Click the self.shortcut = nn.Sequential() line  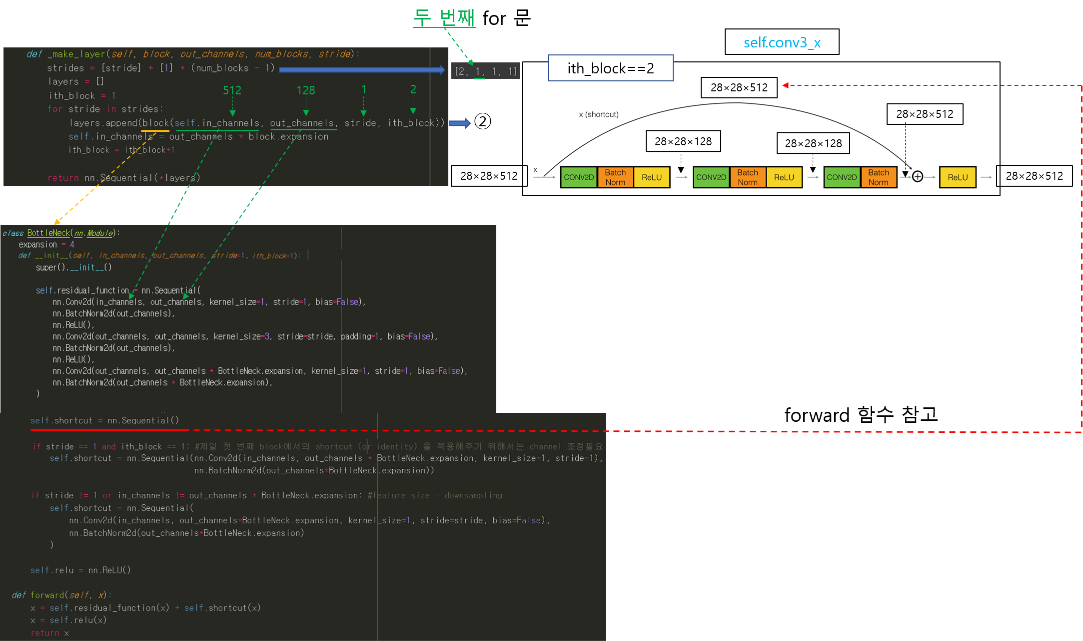(x=104, y=420)
